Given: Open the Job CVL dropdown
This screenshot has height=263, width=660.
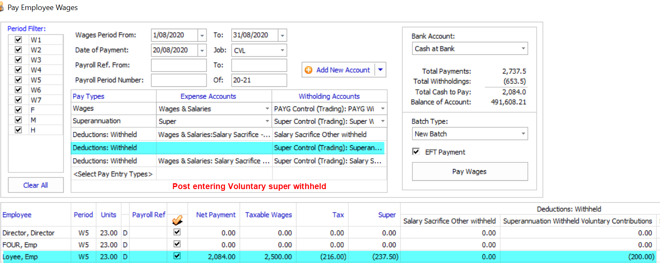Looking at the screenshot, I should tap(282, 51).
